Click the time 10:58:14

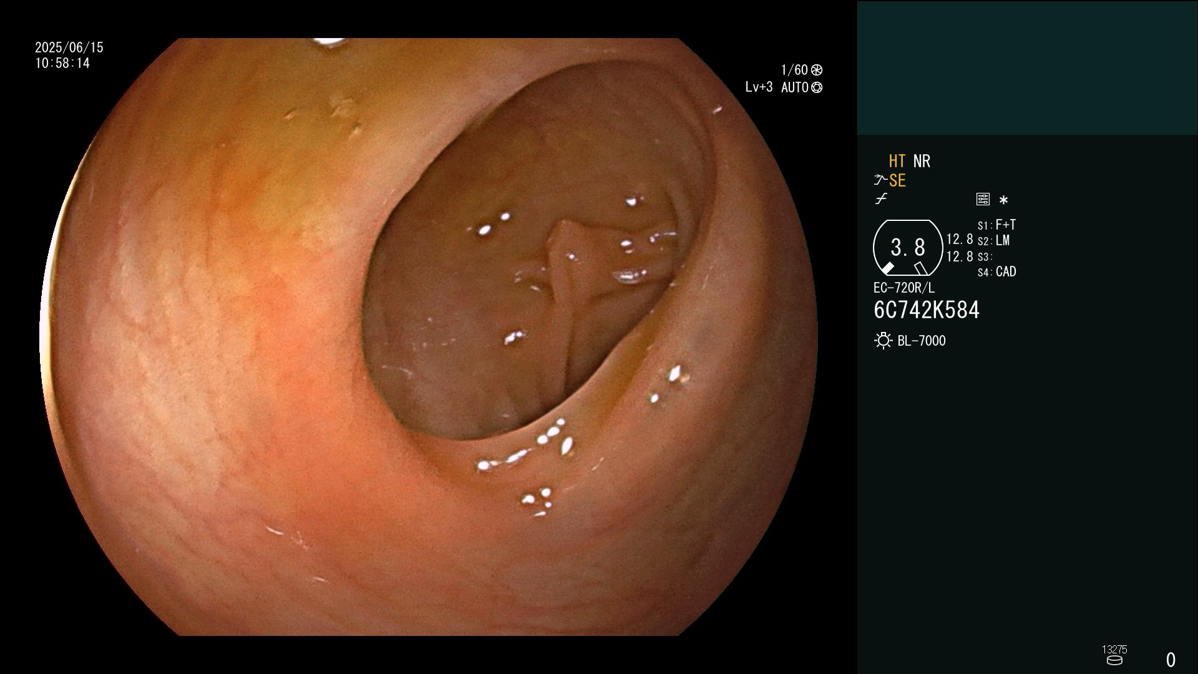click(x=62, y=63)
